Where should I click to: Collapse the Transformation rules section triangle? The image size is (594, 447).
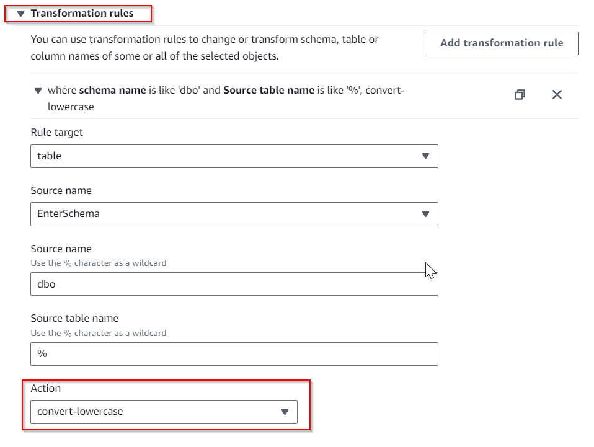point(20,14)
